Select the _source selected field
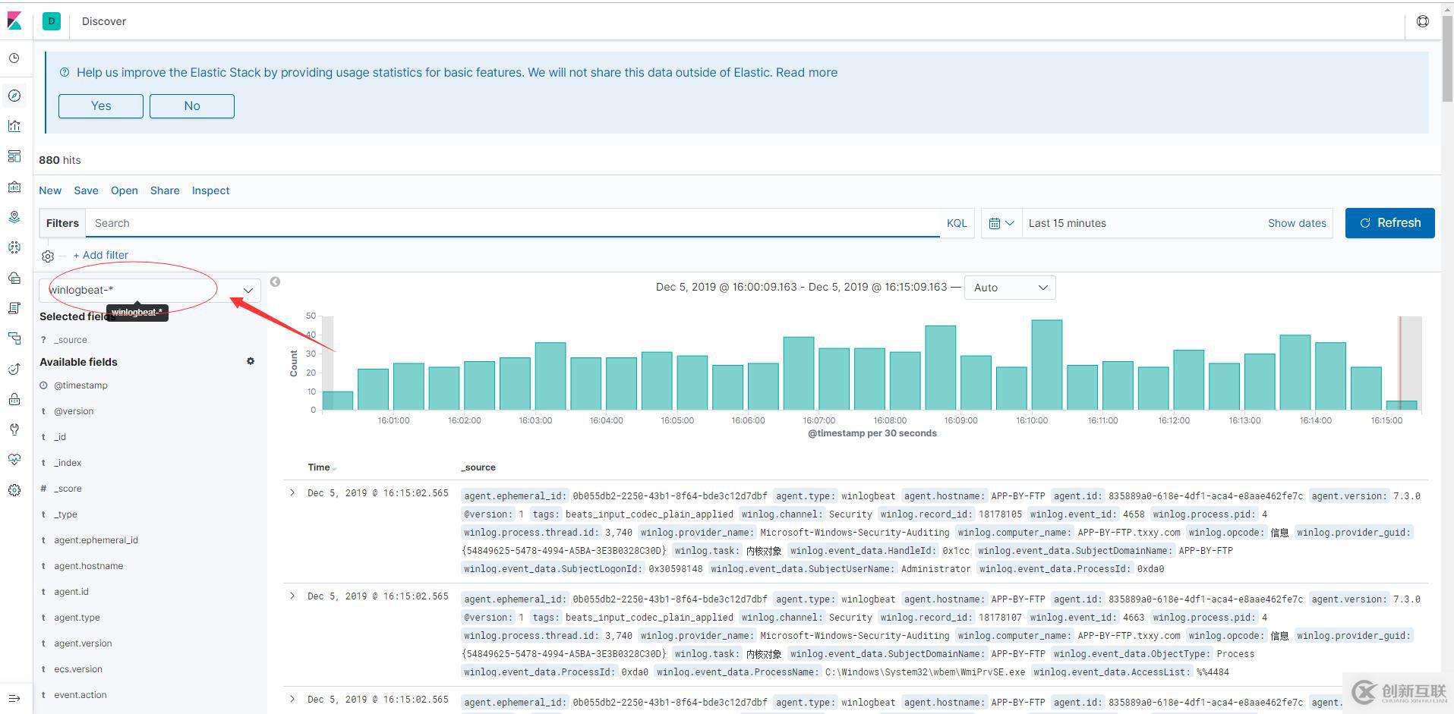This screenshot has height=714, width=1454. point(71,340)
